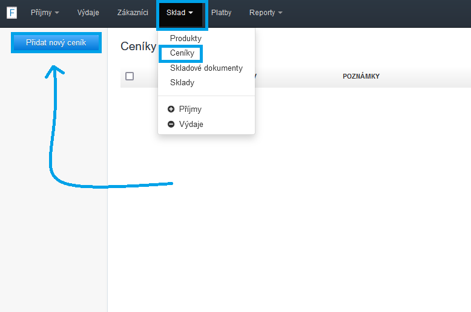The height and width of the screenshot is (312, 471).
Task: Click the plus icon beside Příjmy
Action: pos(171,109)
